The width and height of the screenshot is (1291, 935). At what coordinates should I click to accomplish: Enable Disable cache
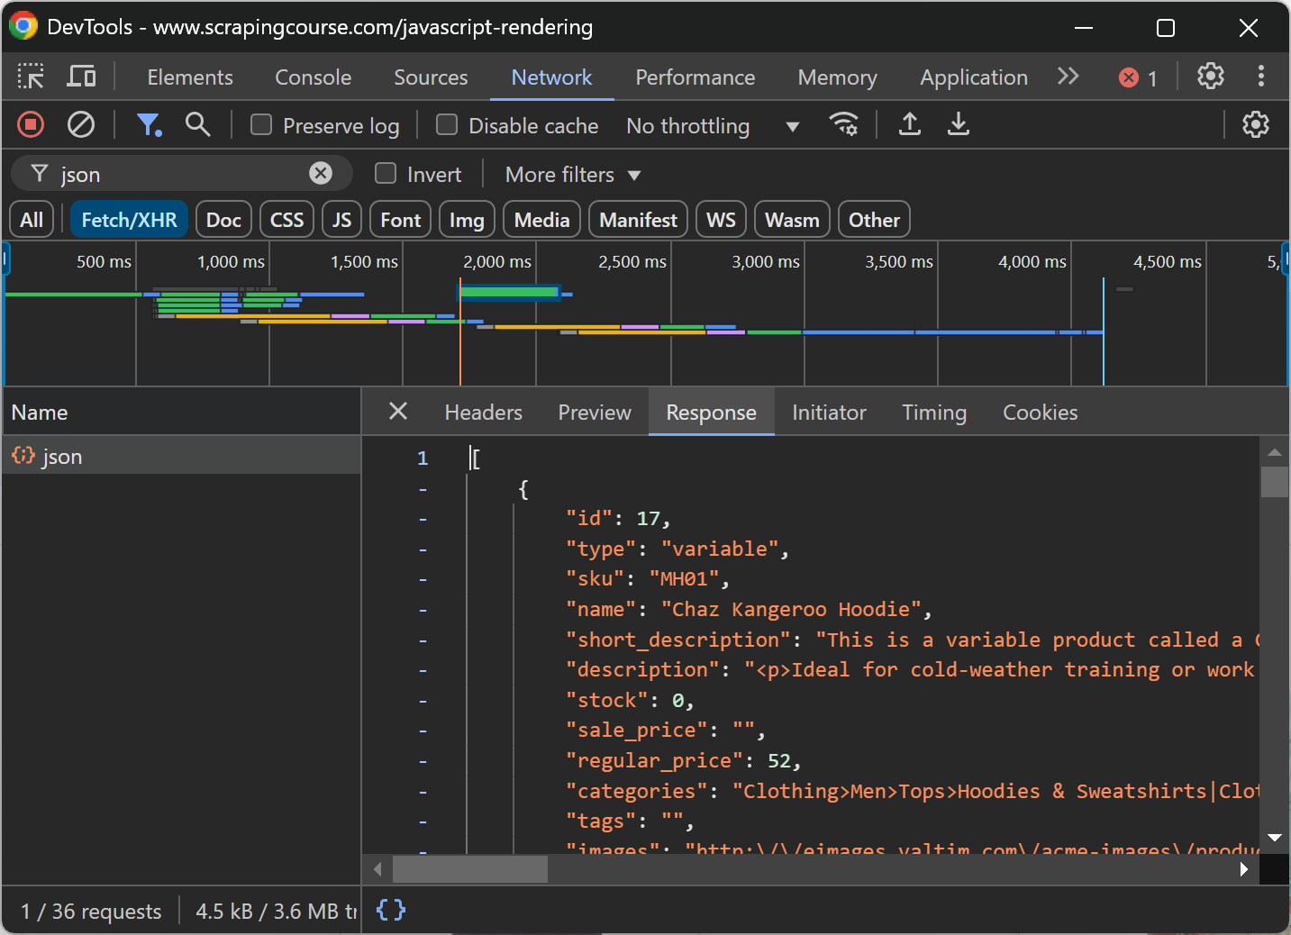(446, 125)
